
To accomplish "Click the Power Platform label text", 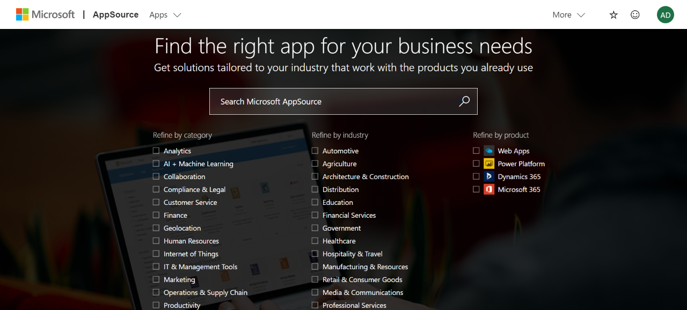I will (521, 164).
